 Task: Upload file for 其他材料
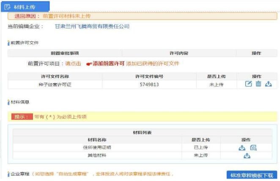tap(247, 156)
